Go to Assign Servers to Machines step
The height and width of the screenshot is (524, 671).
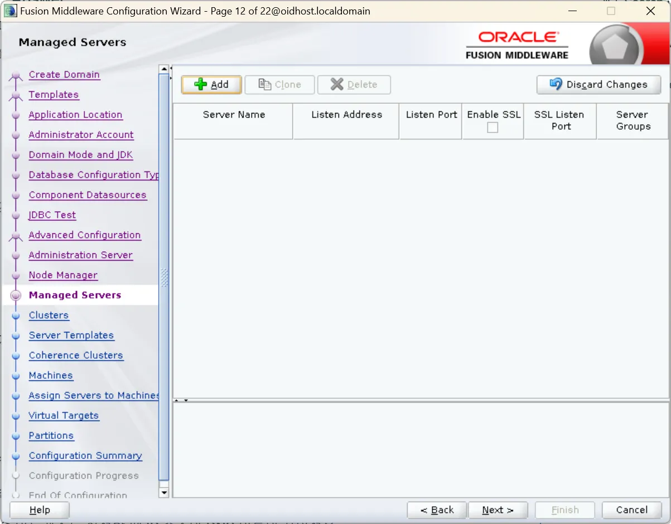click(x=94, y=395)
